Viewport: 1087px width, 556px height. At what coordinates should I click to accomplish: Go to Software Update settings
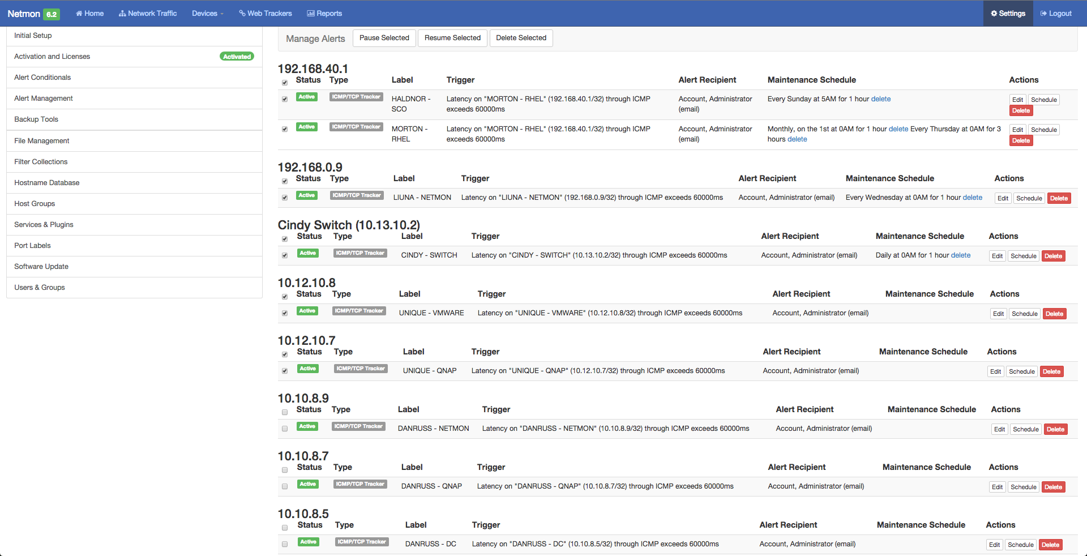point(41,267)
